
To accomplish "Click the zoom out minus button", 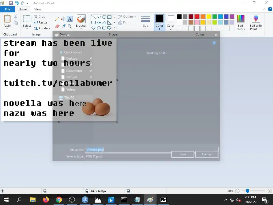I will (x=237, y=191).
